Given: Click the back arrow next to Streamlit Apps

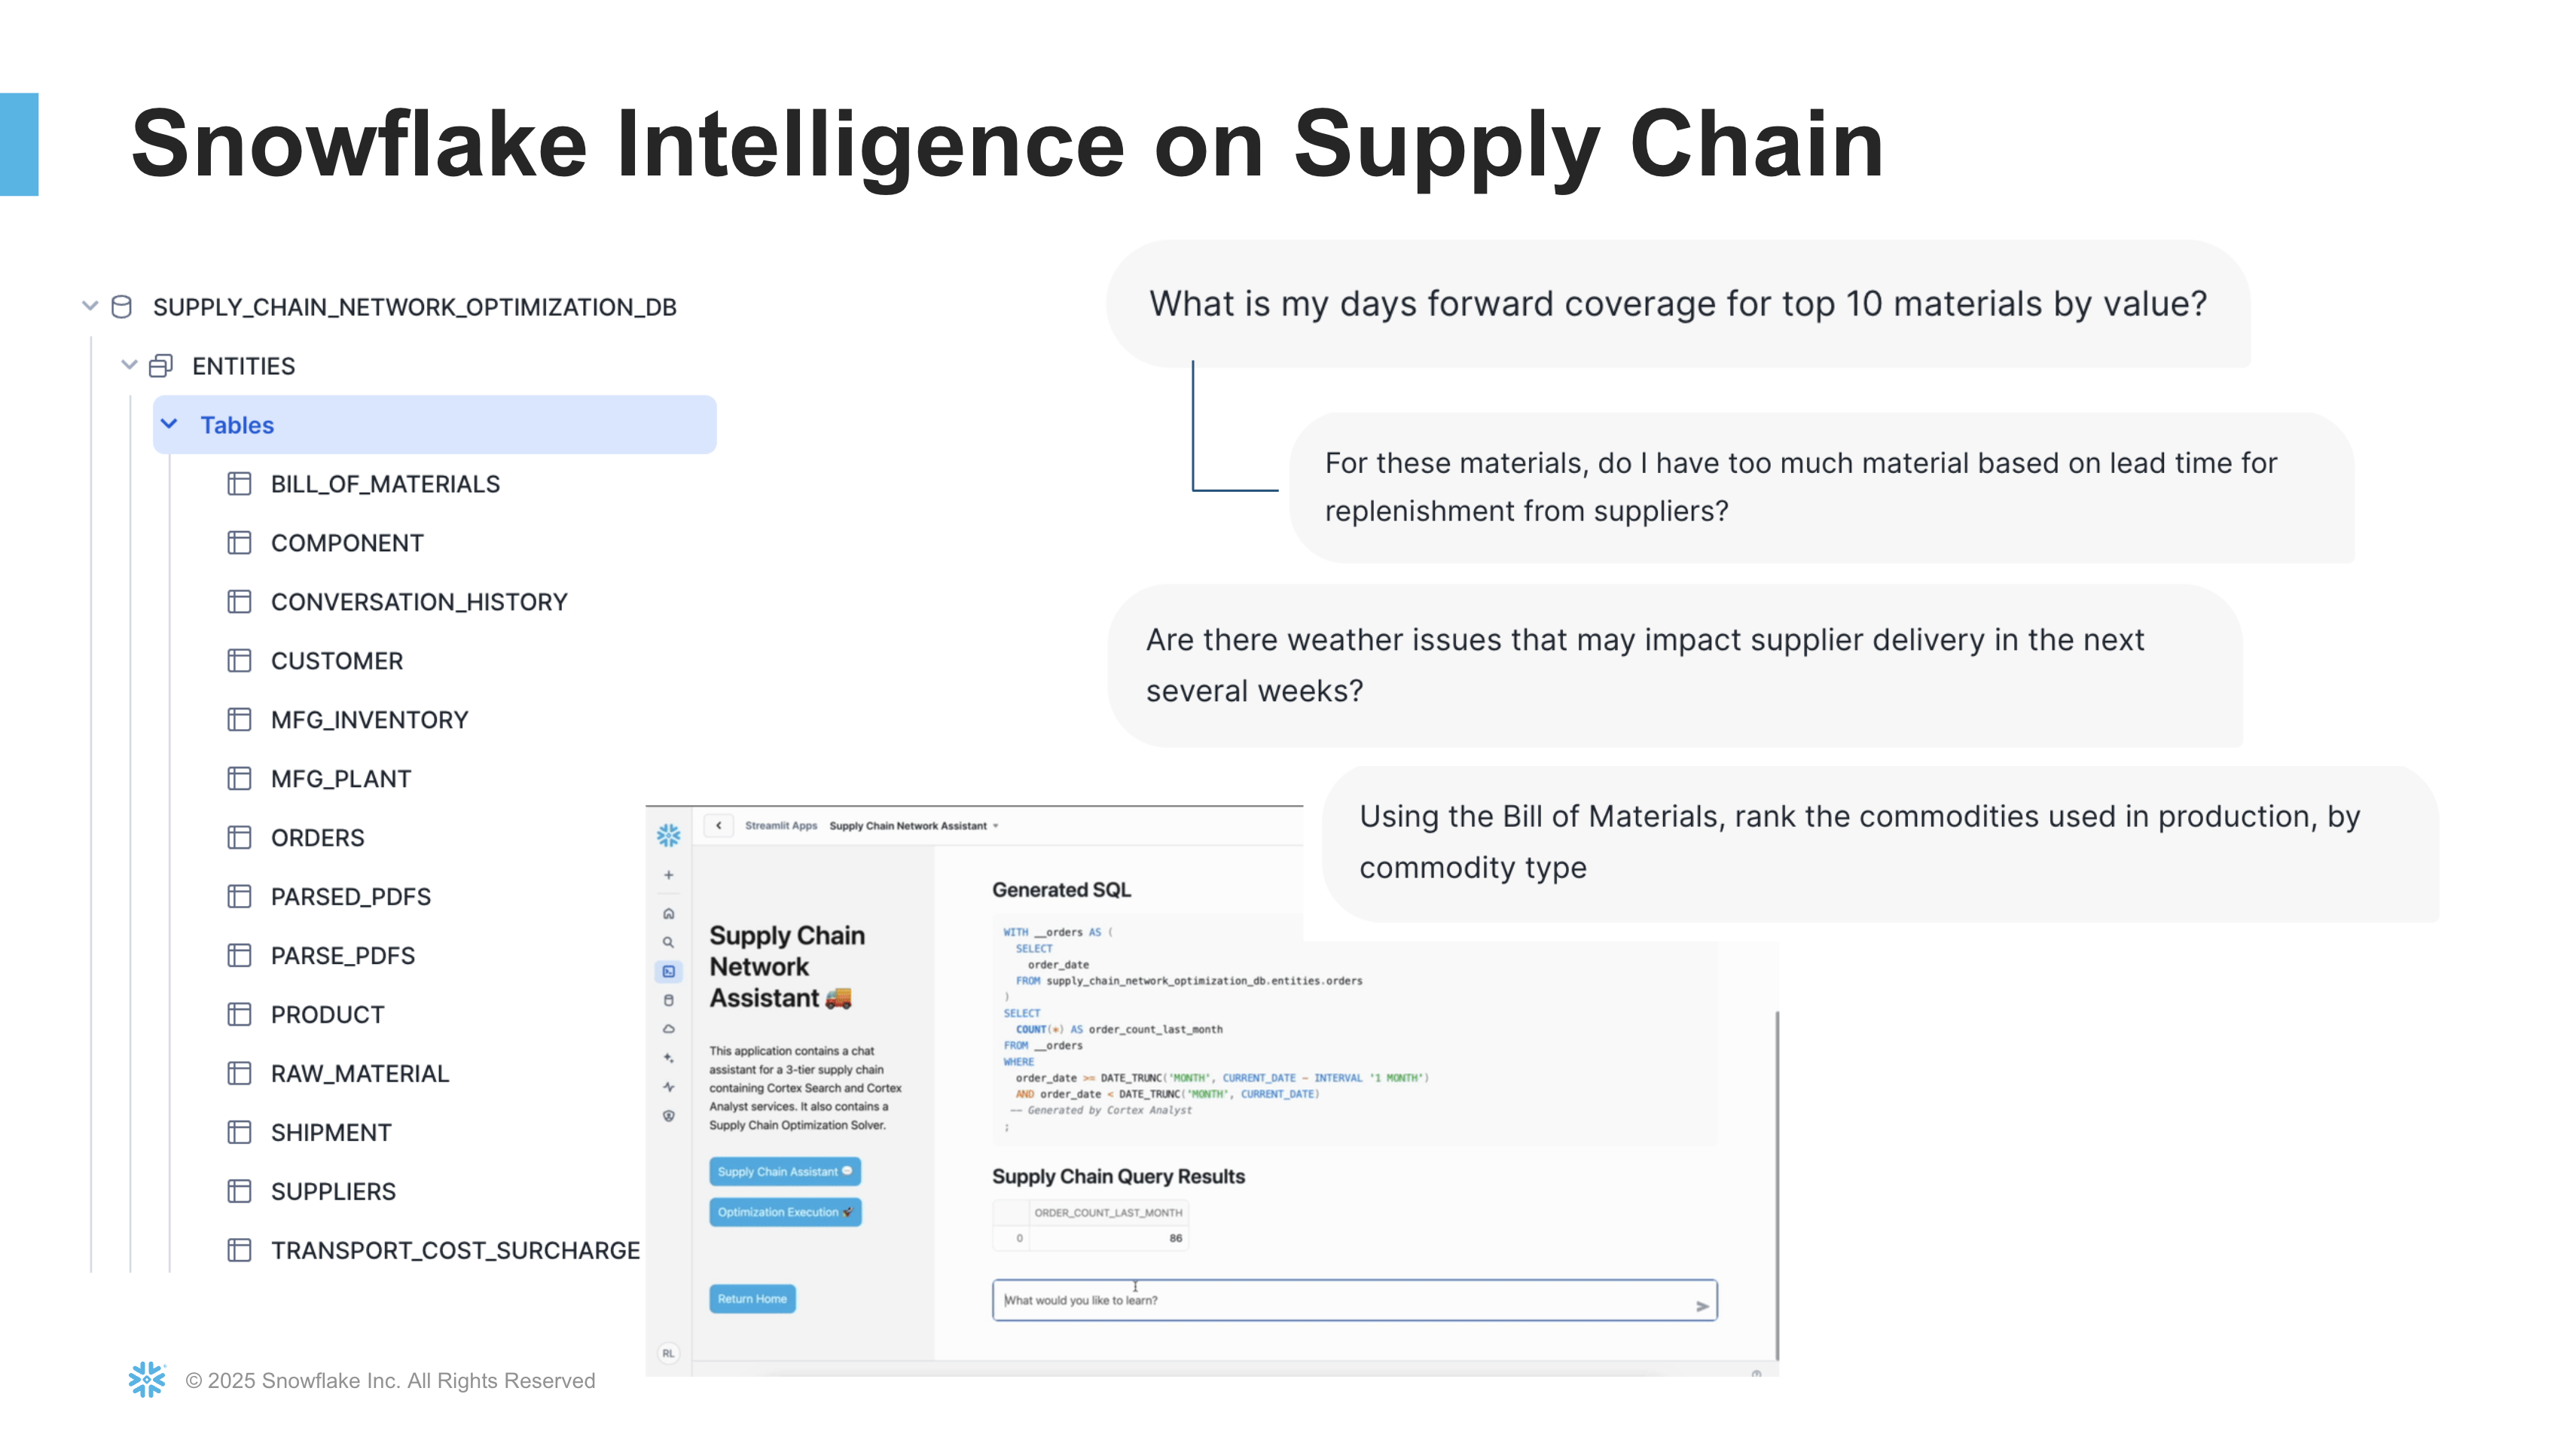Looking at the screenshot, I should [x=719, y=825].
